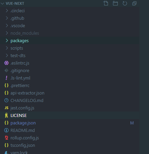
Task: Collapse the VUE-NEXT section chevron
Action: click(2, 3)
